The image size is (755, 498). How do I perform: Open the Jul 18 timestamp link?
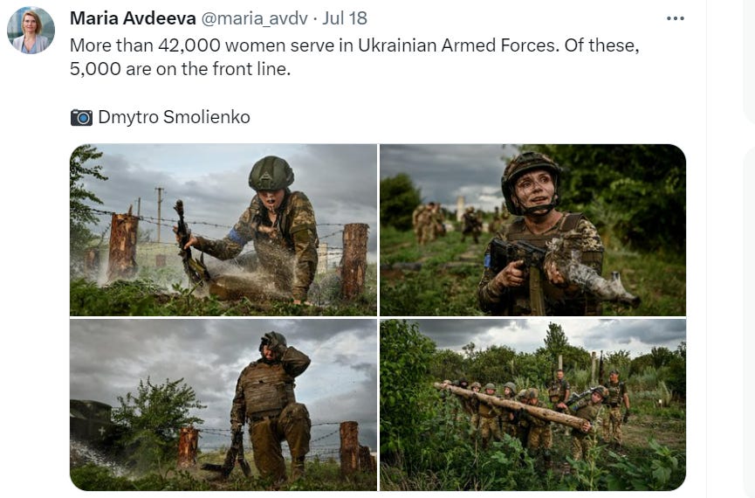pyautogui.click(x=344, y=18)
